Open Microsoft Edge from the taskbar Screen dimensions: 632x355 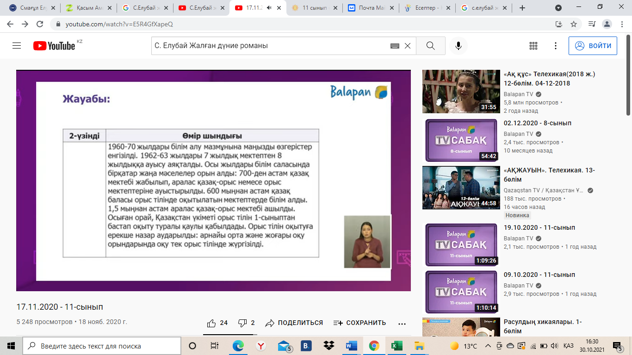pos(238,346)
